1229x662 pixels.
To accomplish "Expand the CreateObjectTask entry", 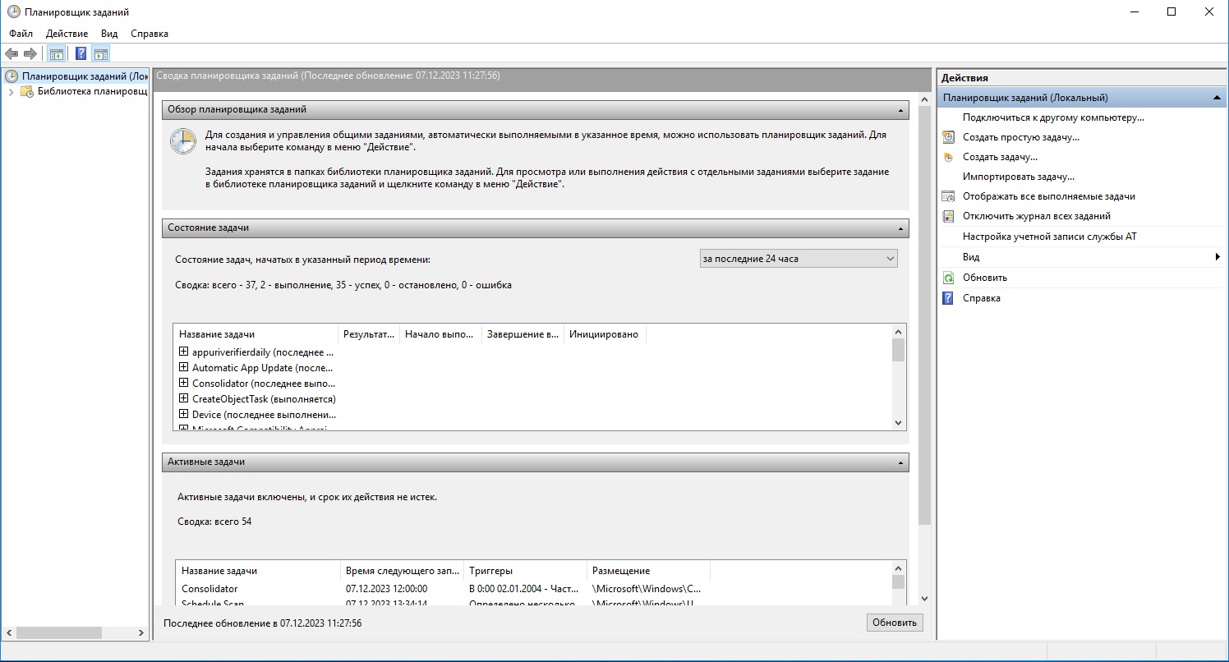I will pos(184,398).
